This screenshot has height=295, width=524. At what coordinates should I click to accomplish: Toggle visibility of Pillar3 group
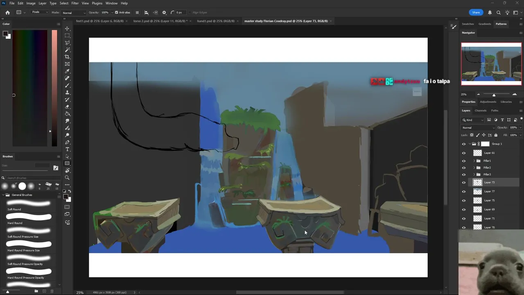point(464,175)
